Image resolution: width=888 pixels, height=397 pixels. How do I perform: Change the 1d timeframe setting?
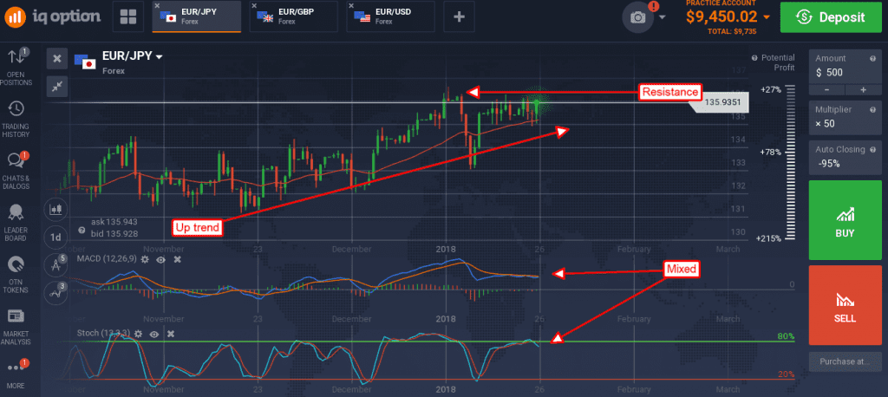pyautogui.click(x=56, y=238)
